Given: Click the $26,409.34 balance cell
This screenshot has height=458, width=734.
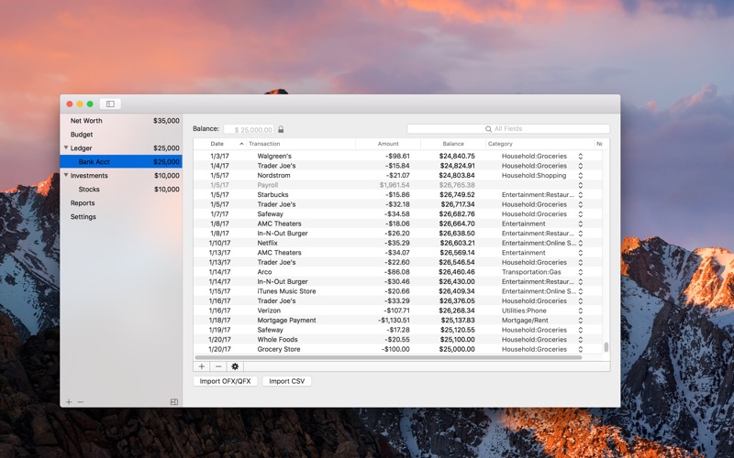Looking at the screenshot, I should point(456,291).
